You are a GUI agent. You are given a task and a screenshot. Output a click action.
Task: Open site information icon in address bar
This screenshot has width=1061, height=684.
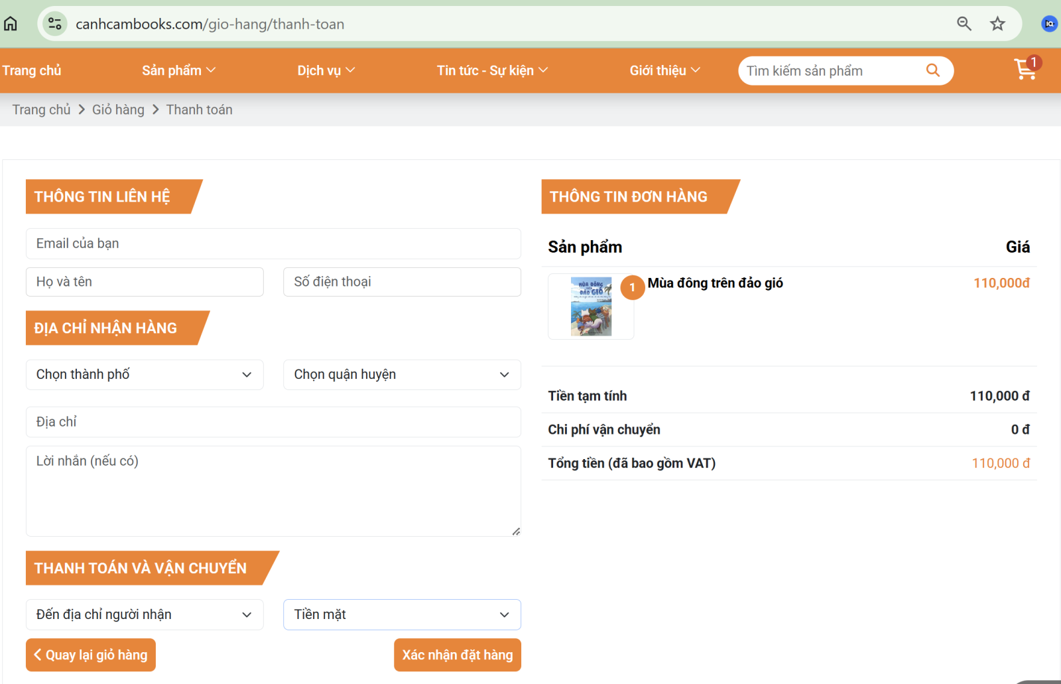[54, 25]
